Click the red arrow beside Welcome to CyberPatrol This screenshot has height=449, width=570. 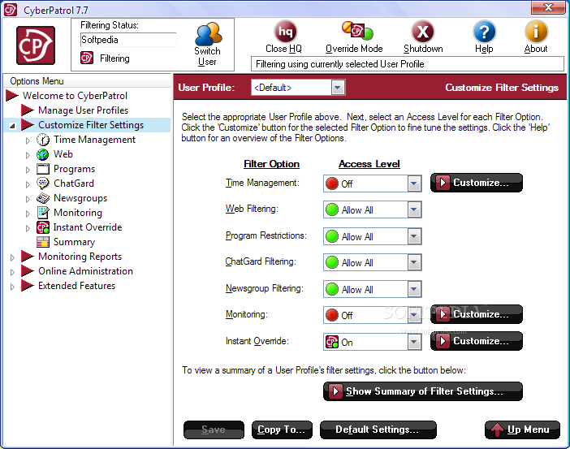click(12, 96)
